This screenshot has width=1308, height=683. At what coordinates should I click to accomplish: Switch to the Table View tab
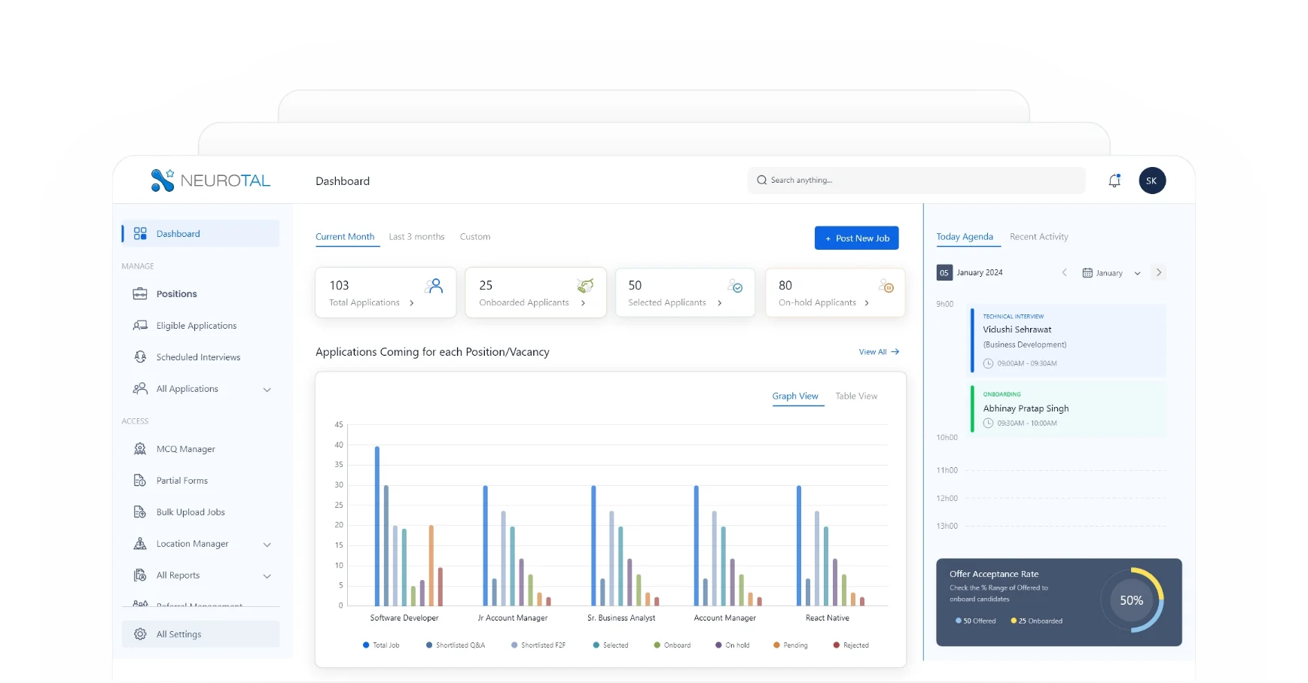pos(855,396)
